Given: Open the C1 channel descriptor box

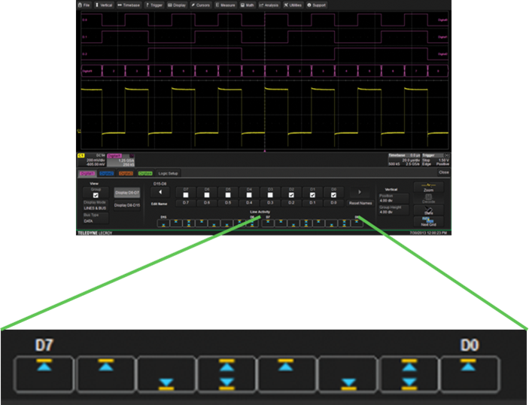Looking at the screenshot, I should pyautogui.click(x=92, y=160).
